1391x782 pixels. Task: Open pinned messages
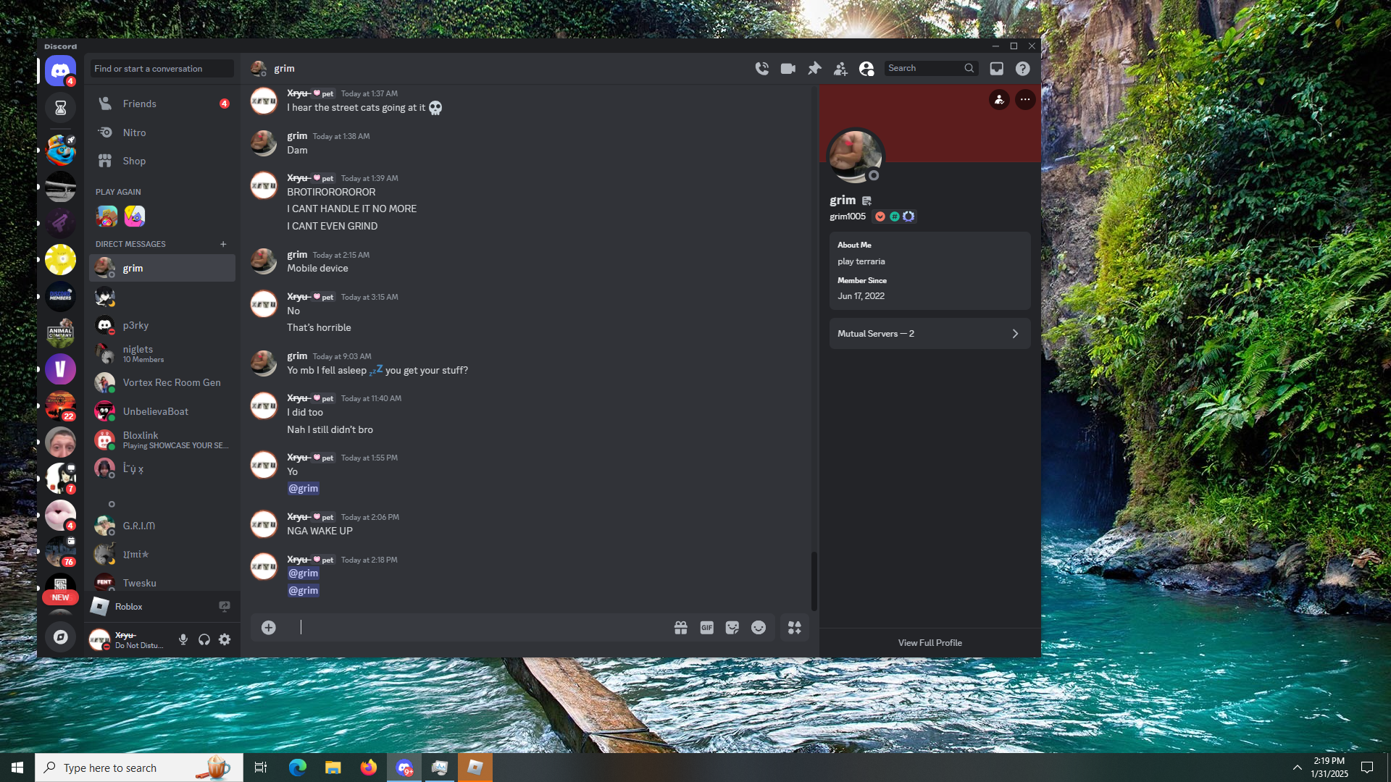(x=814, y=68)
